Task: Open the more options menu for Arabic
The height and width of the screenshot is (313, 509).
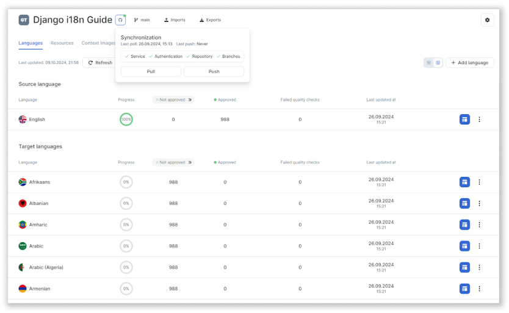Action: pos(479,246)
